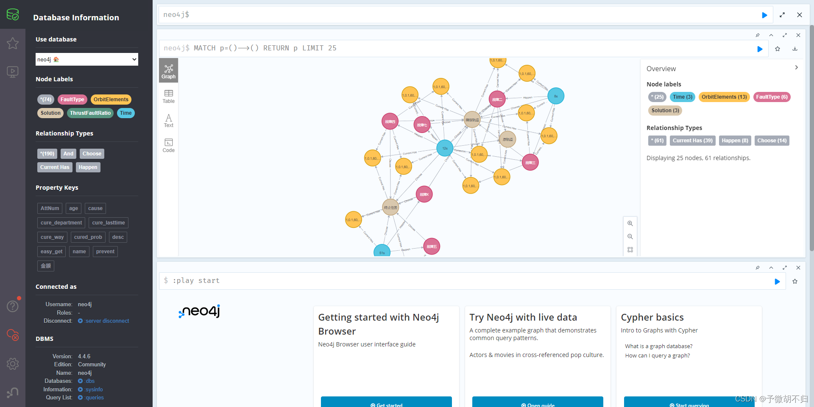814x407 pixels.
Task: Run the query in the top editor
Action: [764, 15]
